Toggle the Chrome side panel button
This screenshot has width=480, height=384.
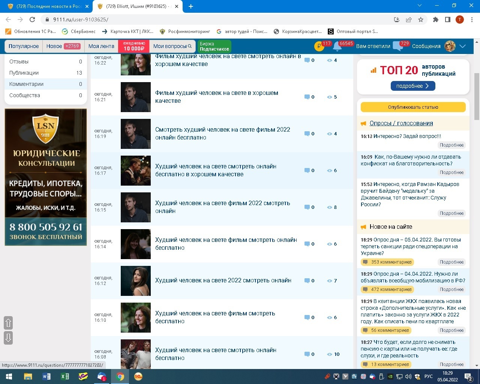coord(447,19)
